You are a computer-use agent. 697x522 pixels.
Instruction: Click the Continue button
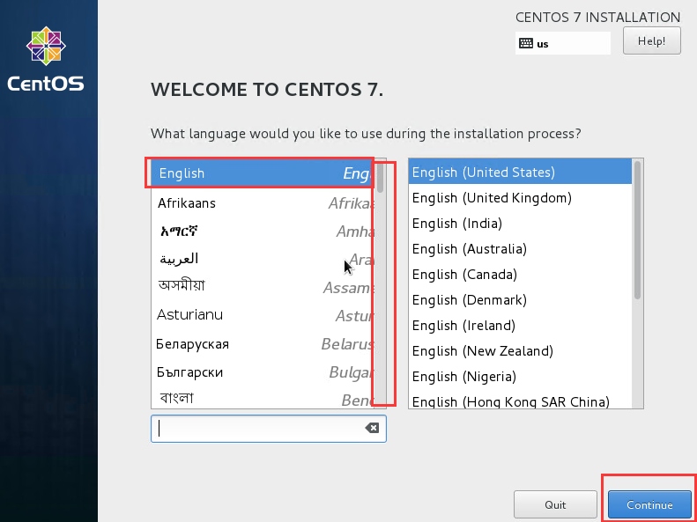[649, 504]
